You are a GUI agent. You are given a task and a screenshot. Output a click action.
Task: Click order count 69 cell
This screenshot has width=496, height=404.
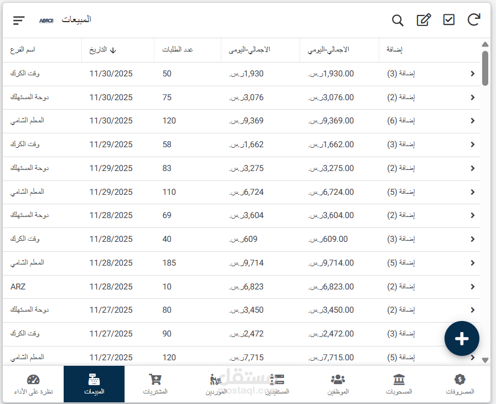167,215
